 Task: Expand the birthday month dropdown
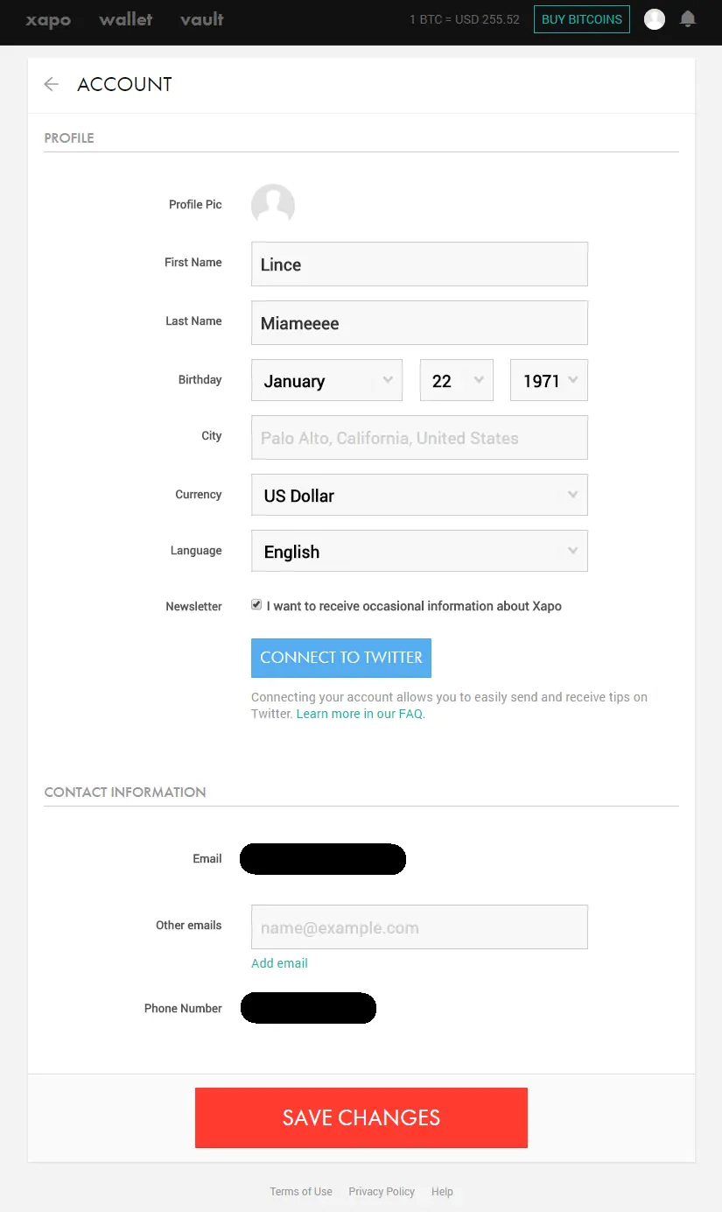click(x=326, y=381)
